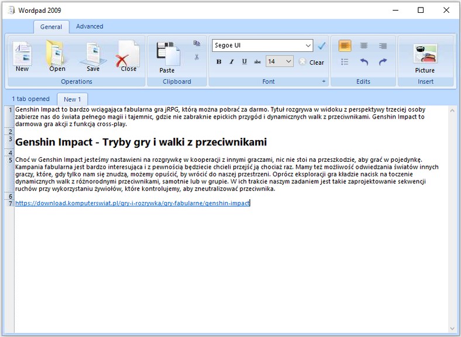
Task: Click the Clipboard group label
Action: pyautogui.click(x=177, y=82)
